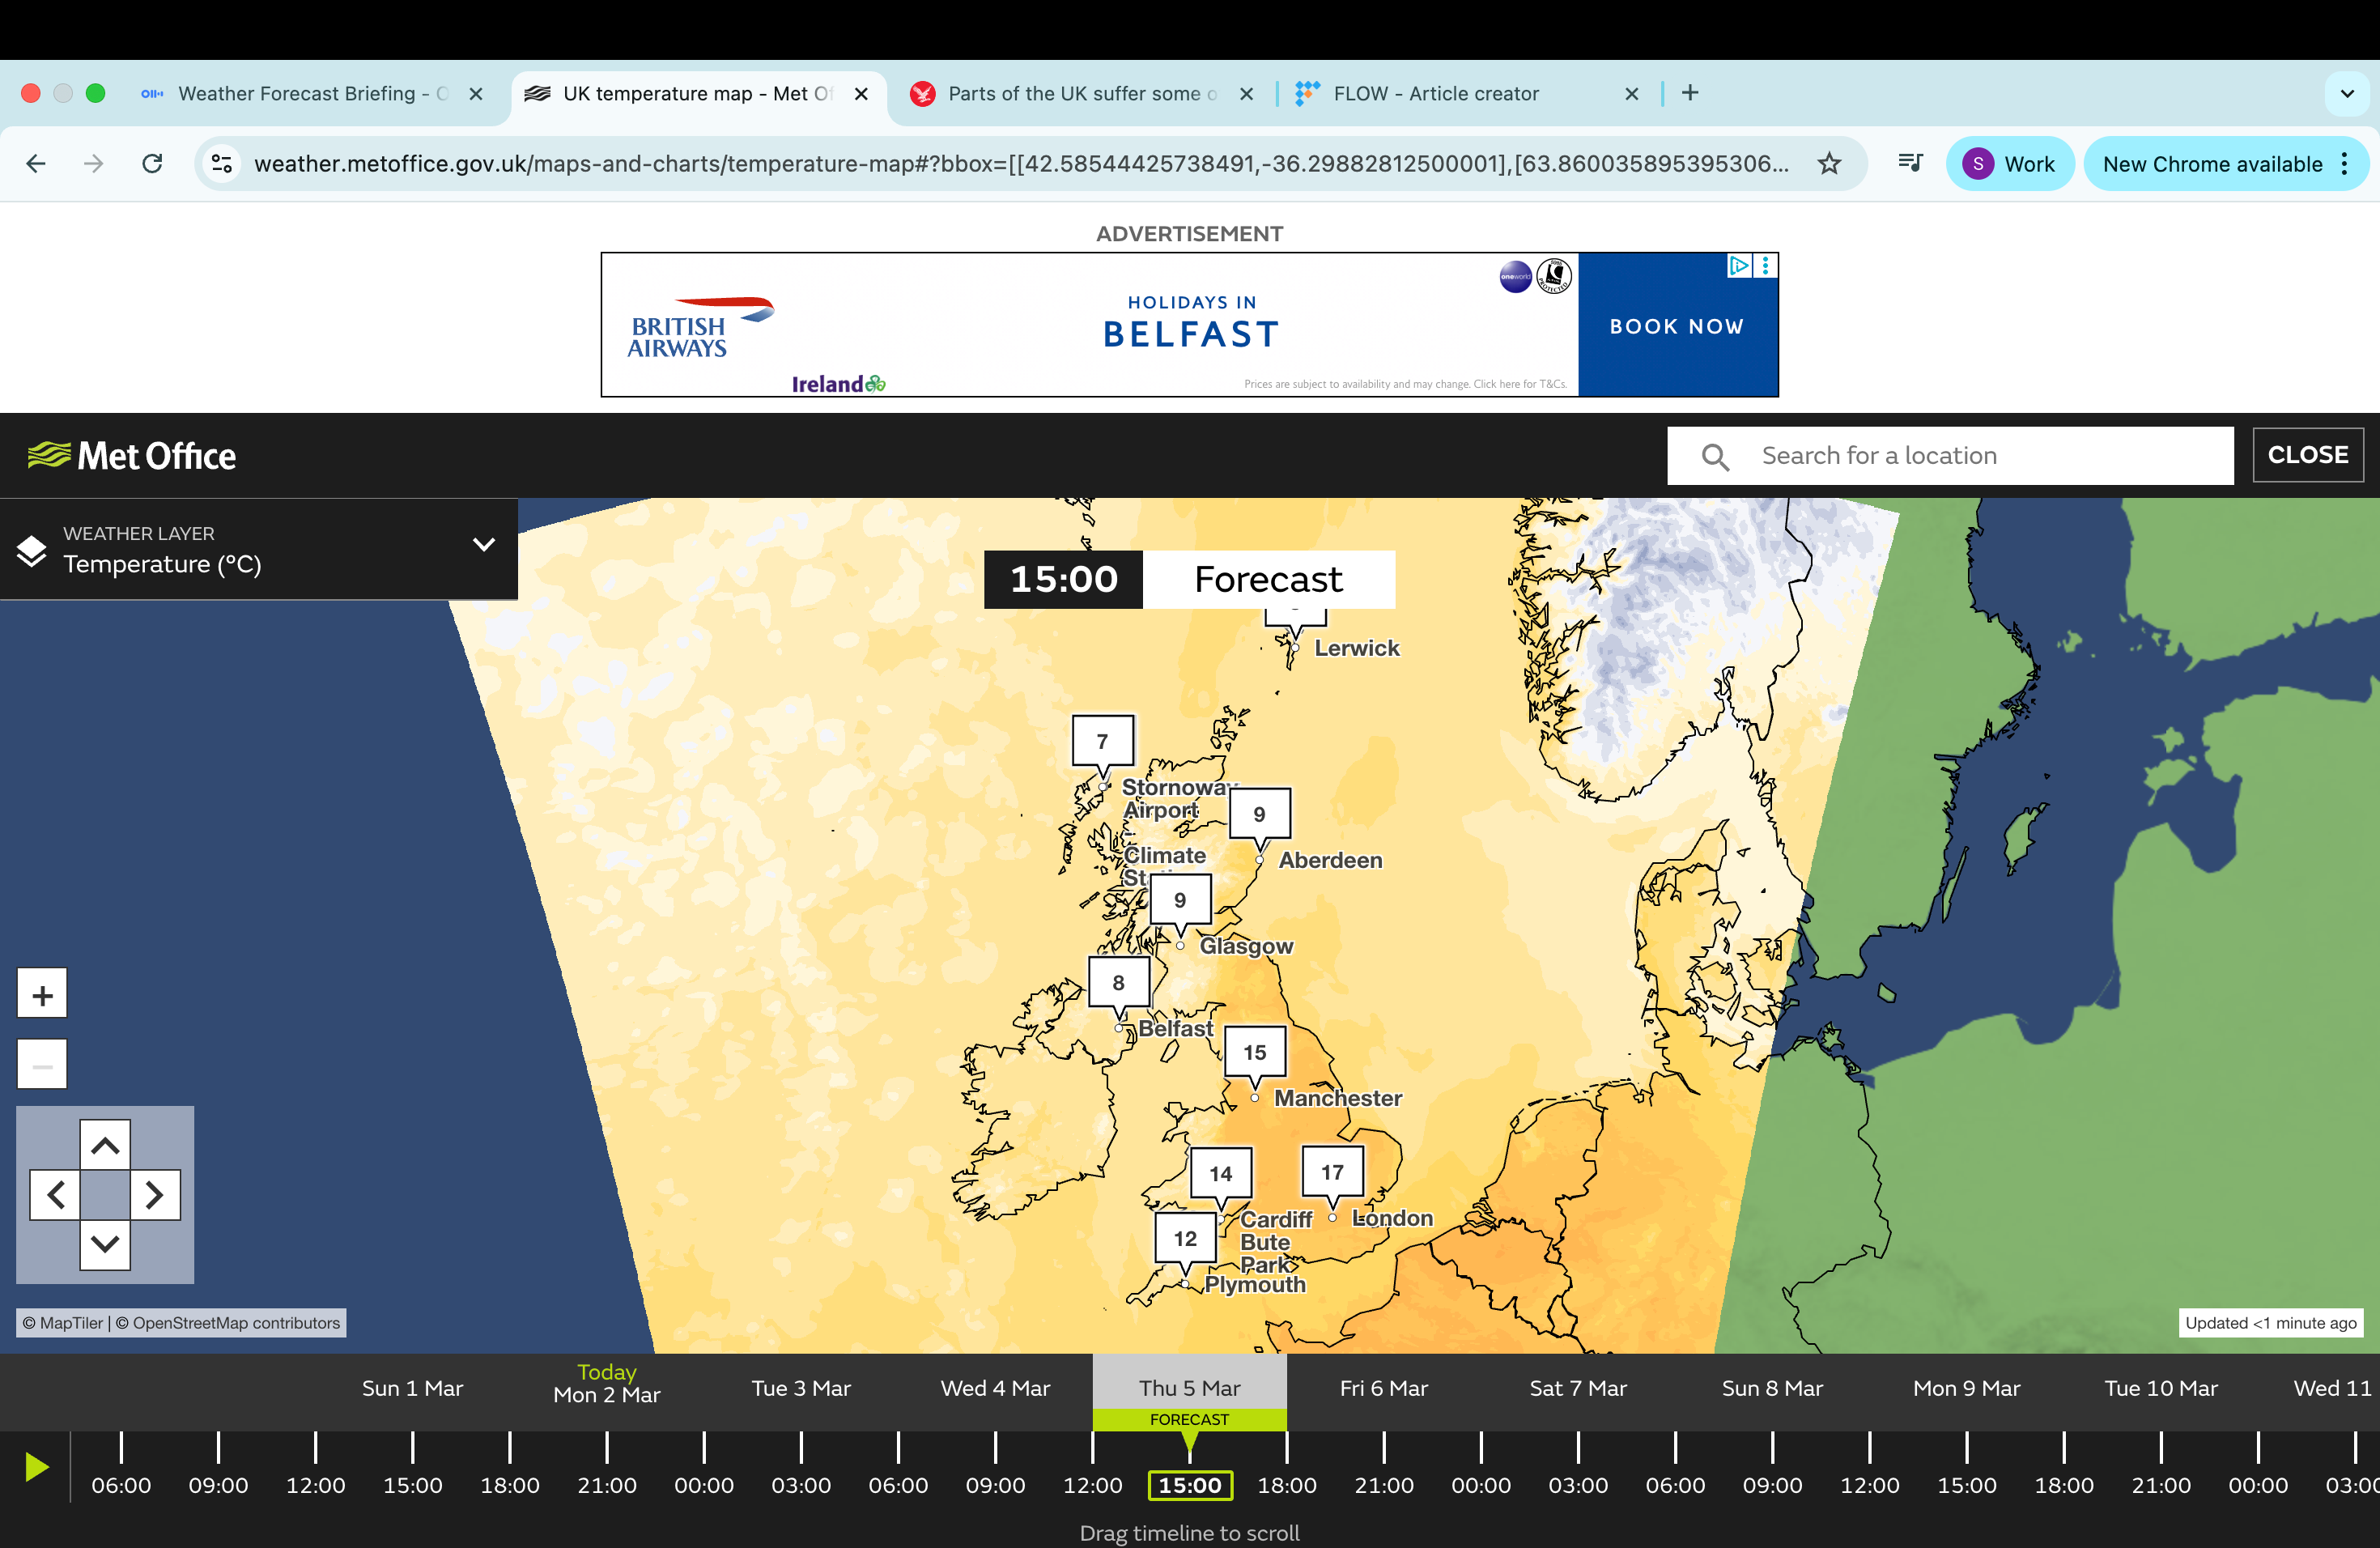
Task: Pan the map up with arrow
Action: tap(105, 1145)
